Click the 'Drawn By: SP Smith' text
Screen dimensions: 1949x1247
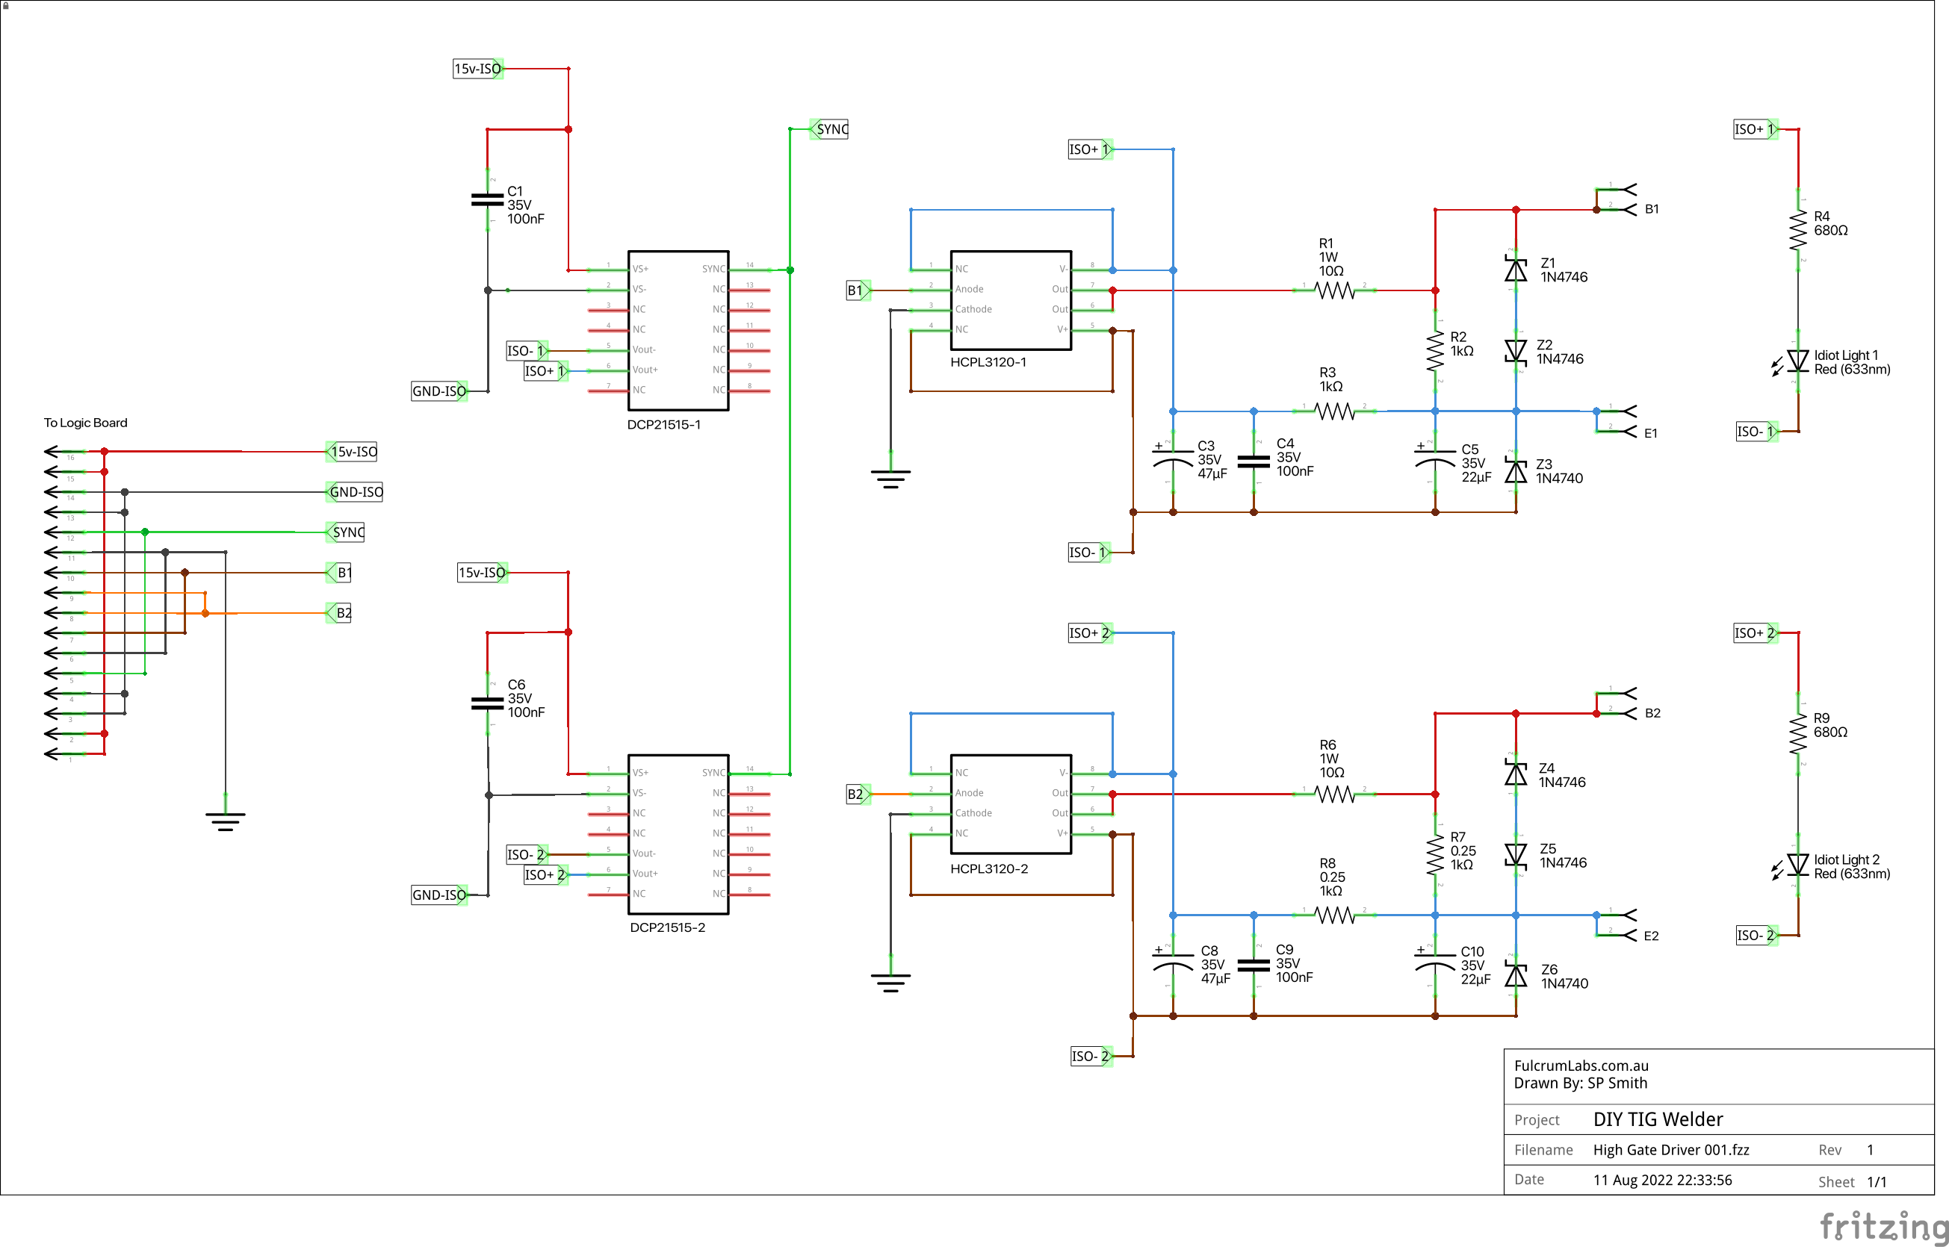[1581, 1083]
